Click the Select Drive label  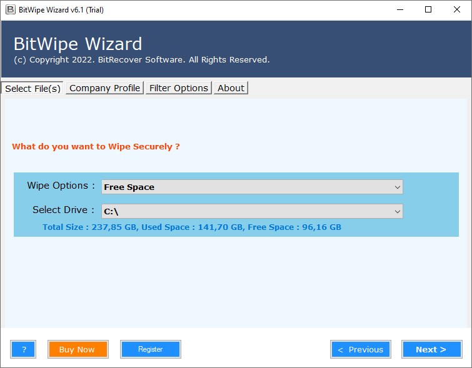pos(64,210)
